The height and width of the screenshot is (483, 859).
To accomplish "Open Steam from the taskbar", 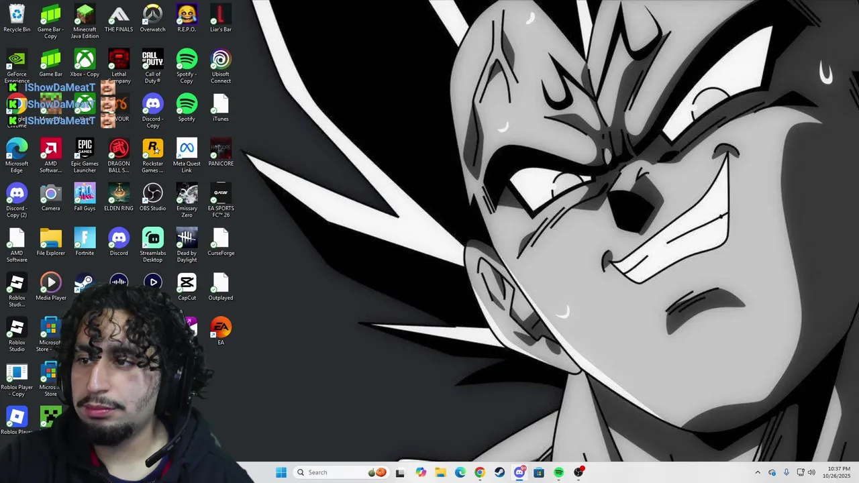I will click(499, 472).
